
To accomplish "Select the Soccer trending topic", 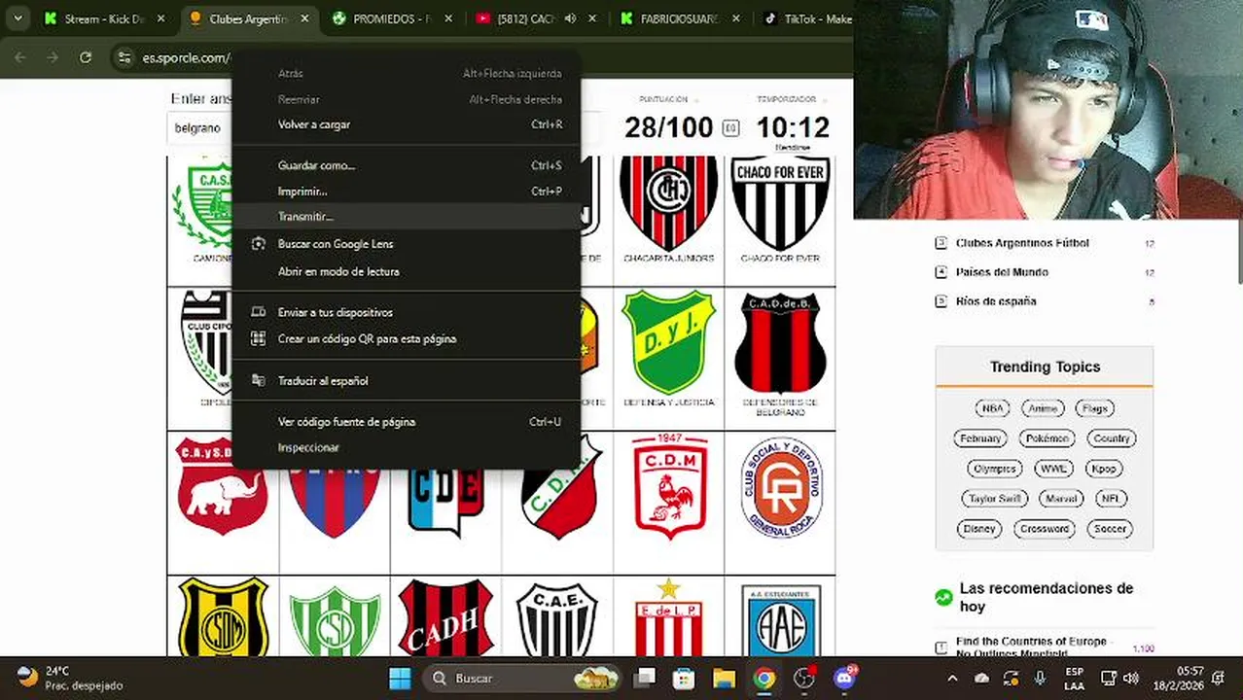I will coord(1110,529).
